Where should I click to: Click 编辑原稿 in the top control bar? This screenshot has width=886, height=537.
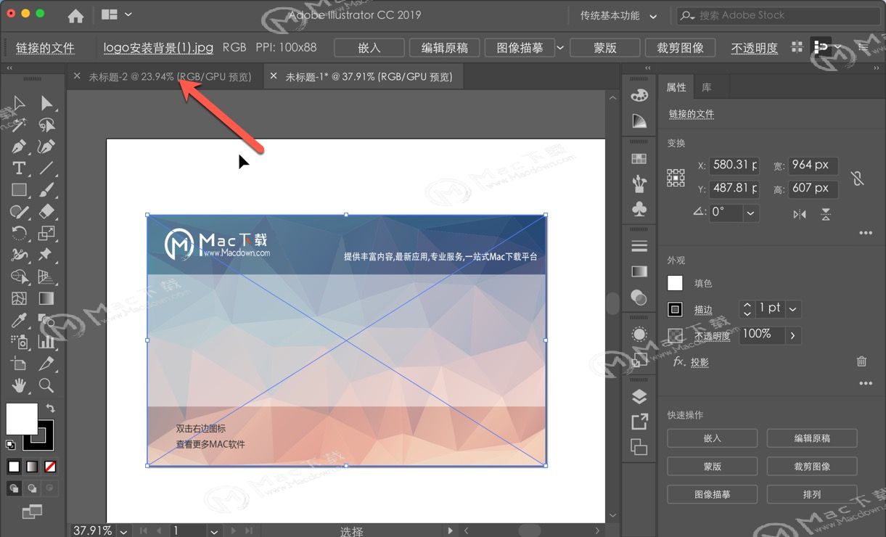(445, 48)
